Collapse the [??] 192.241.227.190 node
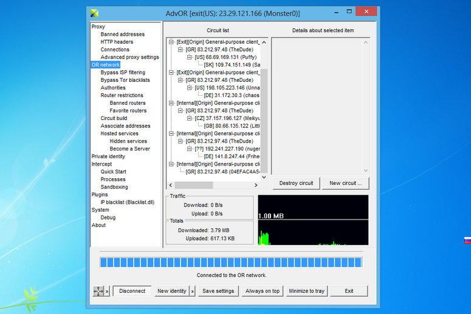This screenshot has height=314, width=471. pos(189,149)
